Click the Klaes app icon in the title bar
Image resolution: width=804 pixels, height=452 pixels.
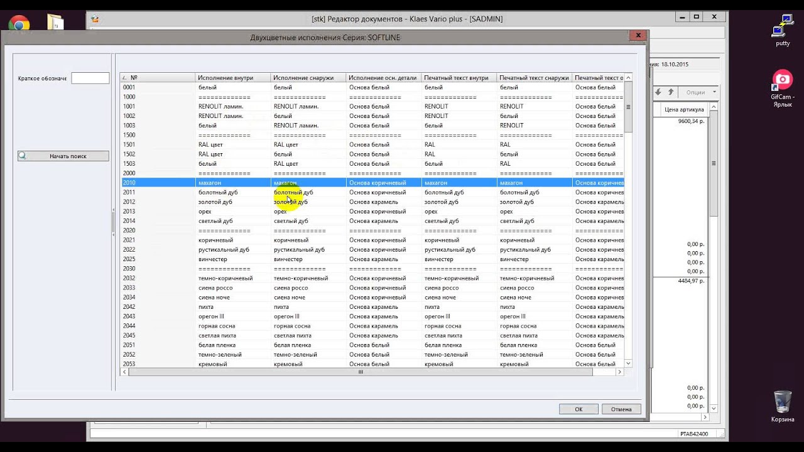coord(95,19)
